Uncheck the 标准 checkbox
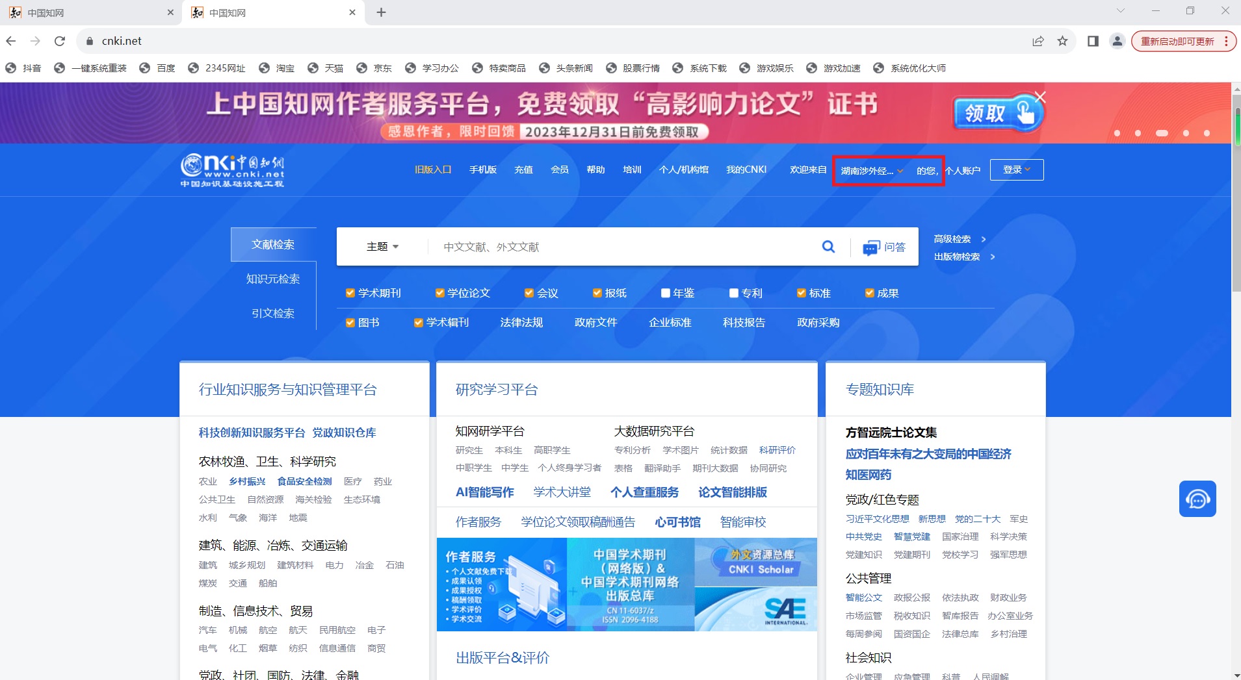Viewport: 1241px width, 680px height. (802, 293)
